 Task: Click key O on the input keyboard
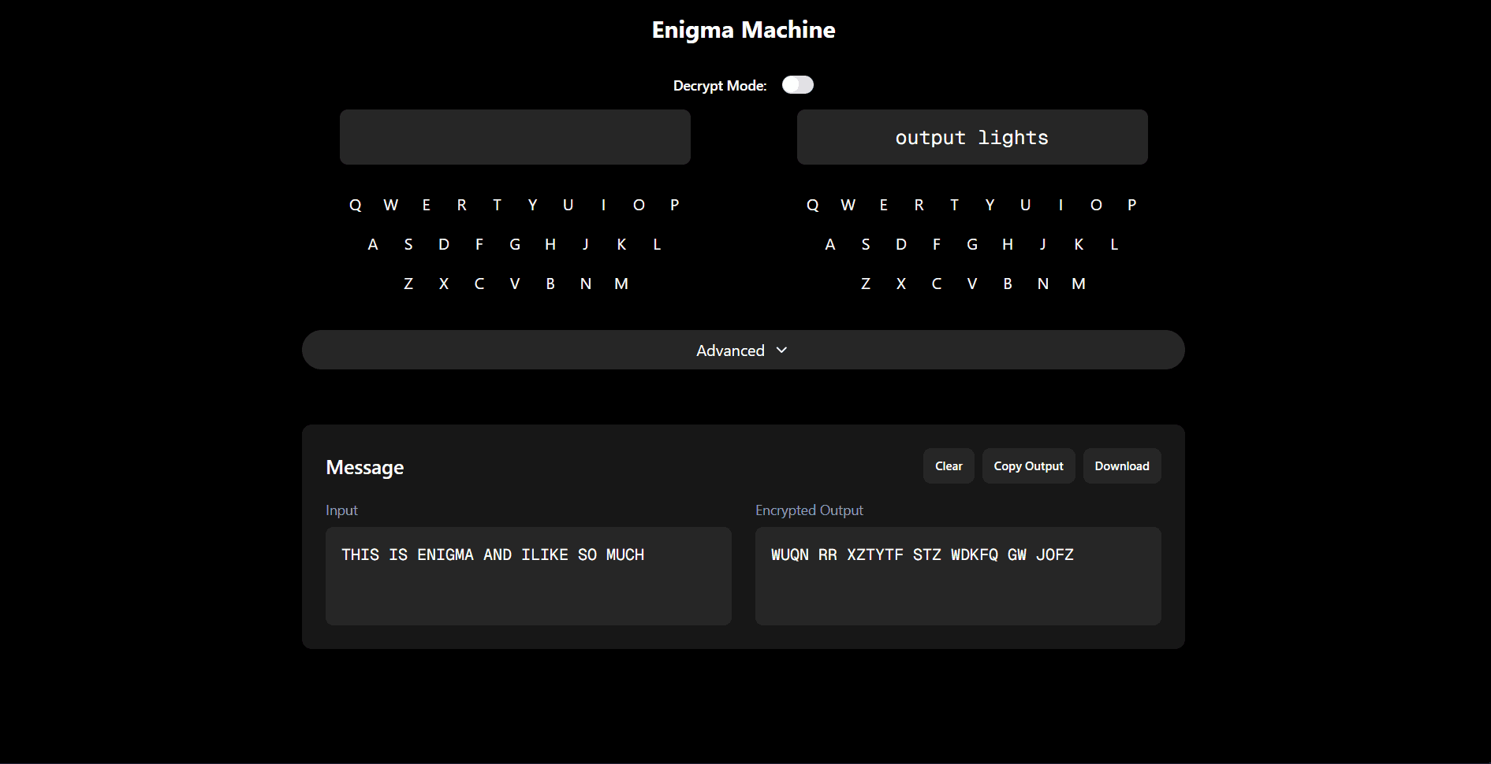639,205
